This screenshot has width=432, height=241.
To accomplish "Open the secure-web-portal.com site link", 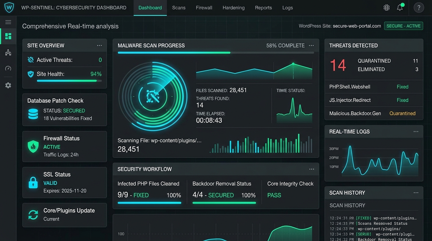I will click(357, 26).
